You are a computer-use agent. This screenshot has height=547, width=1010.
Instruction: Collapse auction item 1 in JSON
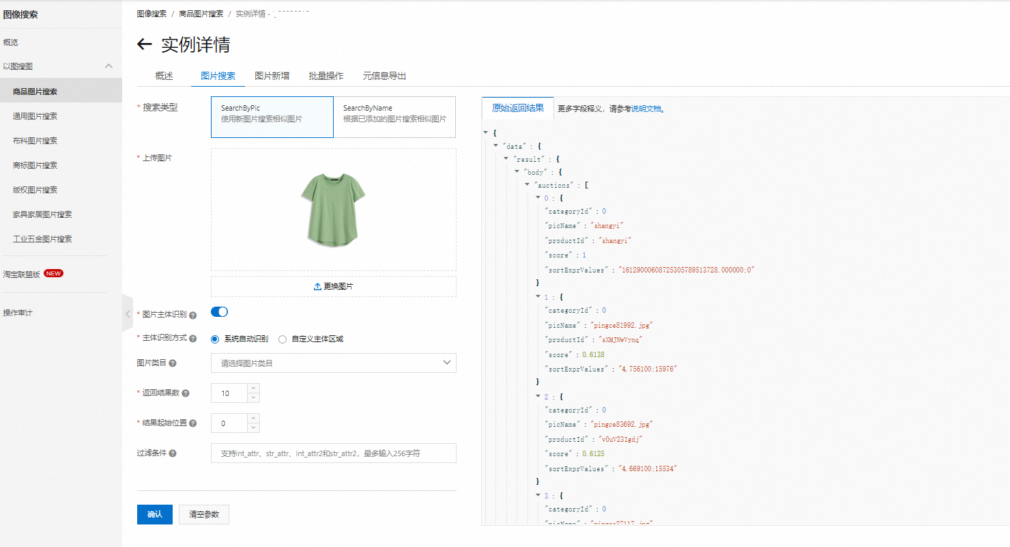click(x=538, y=297)
